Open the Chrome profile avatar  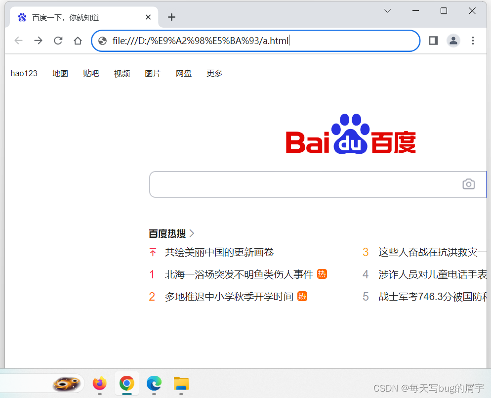pos(453,41)
